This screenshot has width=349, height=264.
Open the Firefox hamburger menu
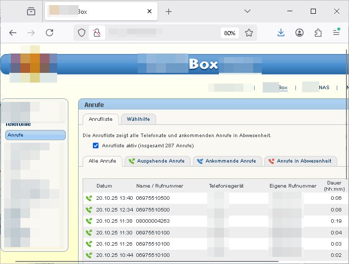336,33
